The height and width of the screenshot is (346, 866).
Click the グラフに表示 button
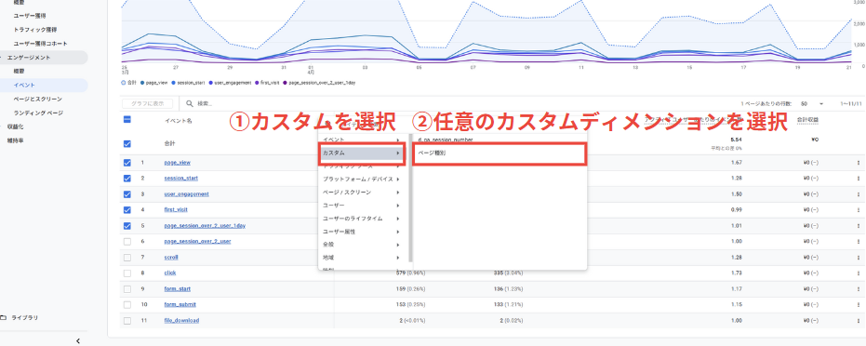pyautogui.click(x=148, y=104)
